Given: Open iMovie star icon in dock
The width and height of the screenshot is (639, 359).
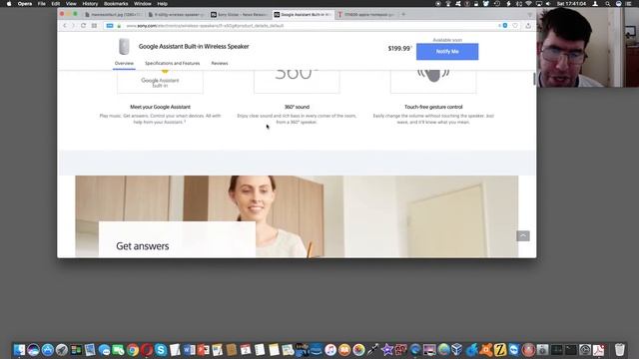Looking at the screenshot, I should click(386, 350).
